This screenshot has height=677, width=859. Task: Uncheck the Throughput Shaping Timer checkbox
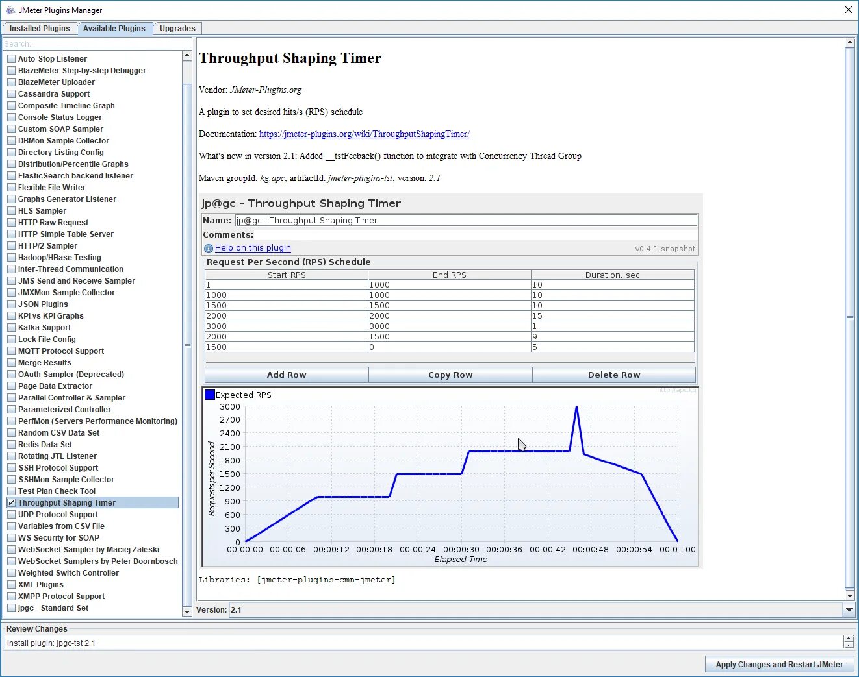click(12, 503)
